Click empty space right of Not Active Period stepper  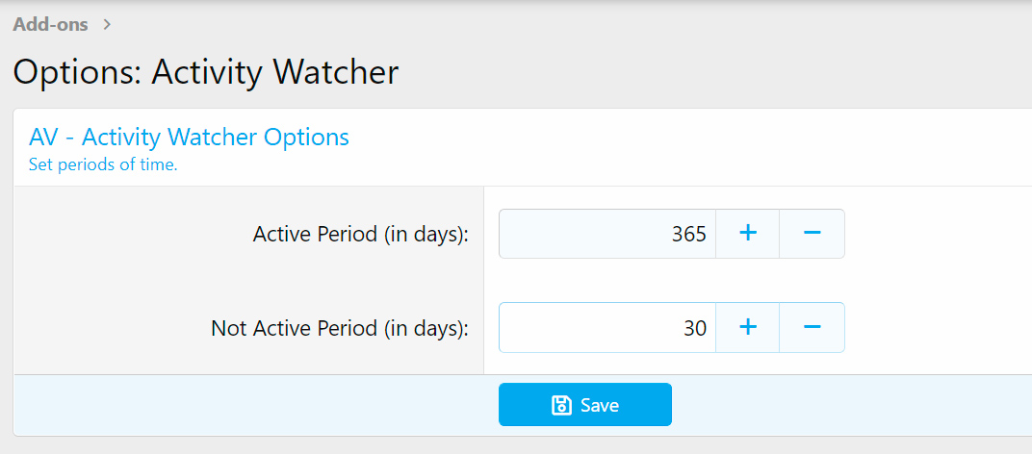click(934, 328)
